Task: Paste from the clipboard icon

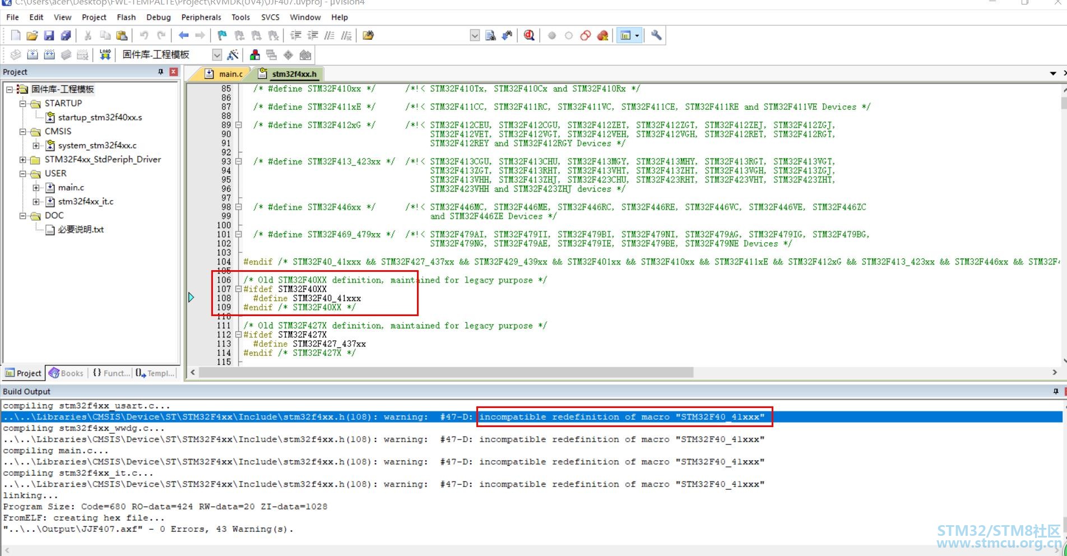Action: click(122, 36)
